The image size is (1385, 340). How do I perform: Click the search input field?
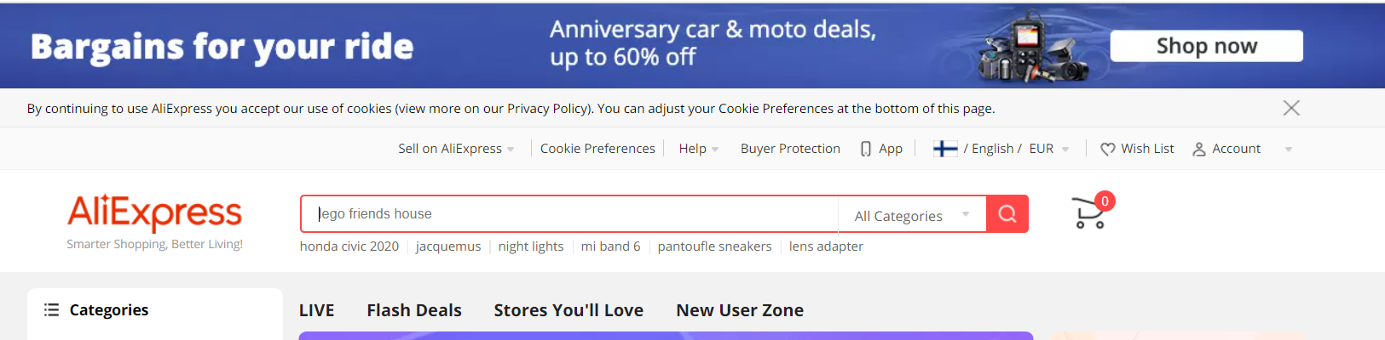pos(569,213)
